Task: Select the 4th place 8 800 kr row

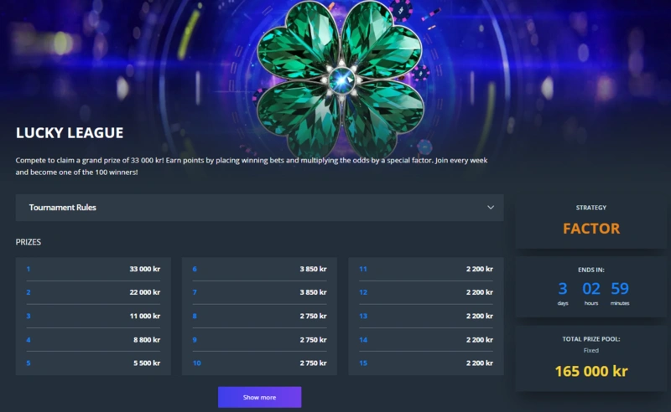Action: click(92, 340)
